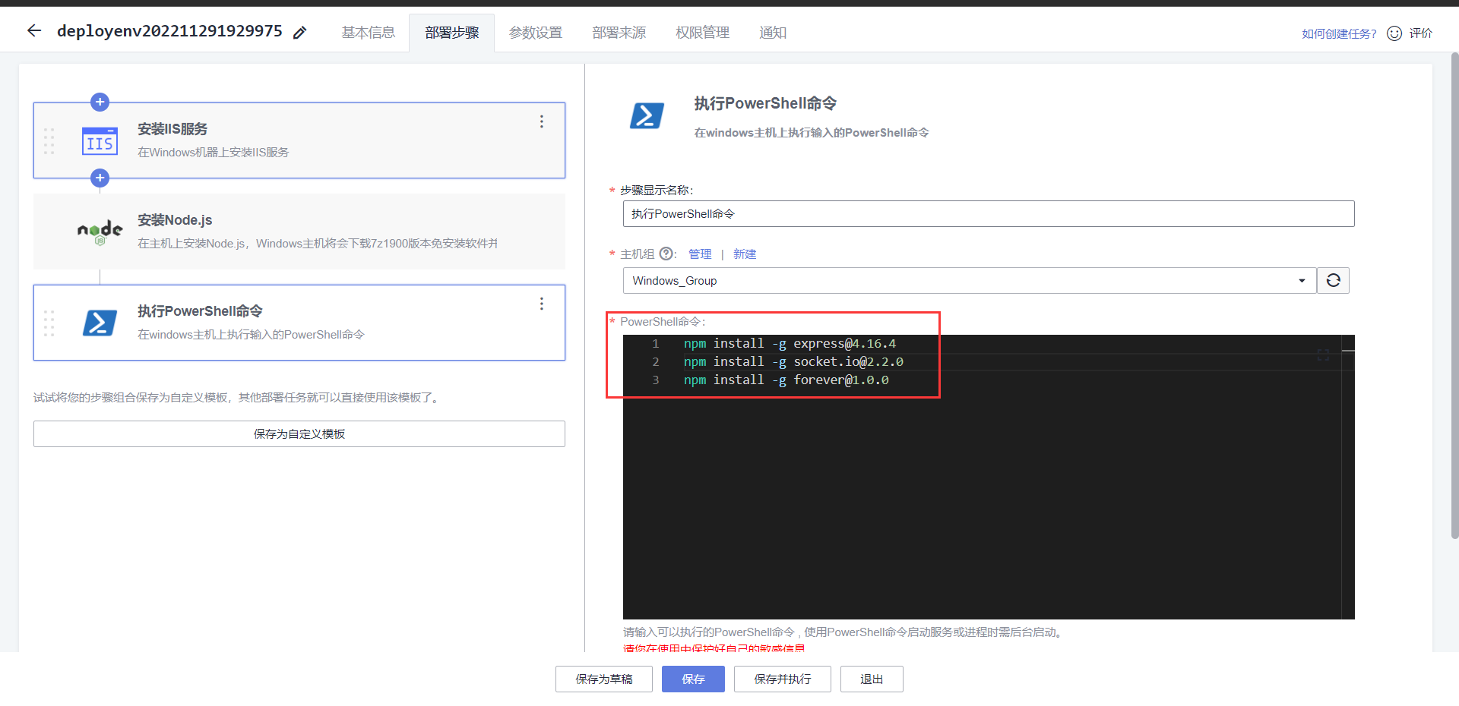The height and width of the screenshot is (706, 1459).
Task: Open the 管理 host group link
Action: tap(700, 254)
